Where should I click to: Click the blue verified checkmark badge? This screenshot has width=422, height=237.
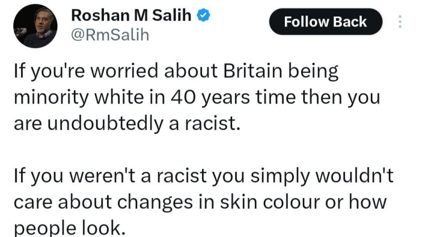click(204, 16)
